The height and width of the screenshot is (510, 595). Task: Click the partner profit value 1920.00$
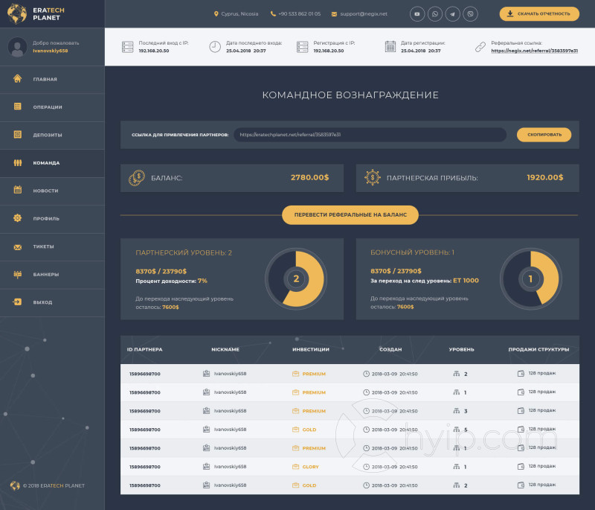(545, 177)
